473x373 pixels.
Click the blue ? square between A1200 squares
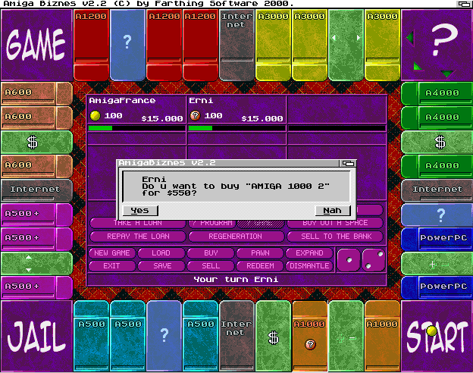click(127, 45)
